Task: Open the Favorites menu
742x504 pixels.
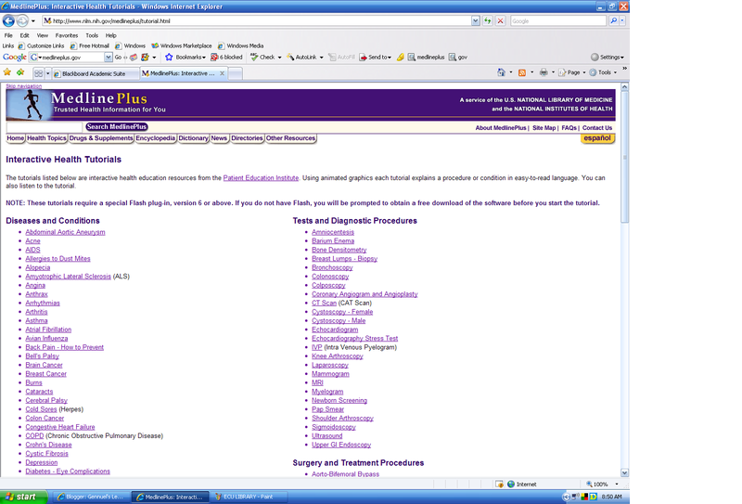Action: [x=66, y=35]
